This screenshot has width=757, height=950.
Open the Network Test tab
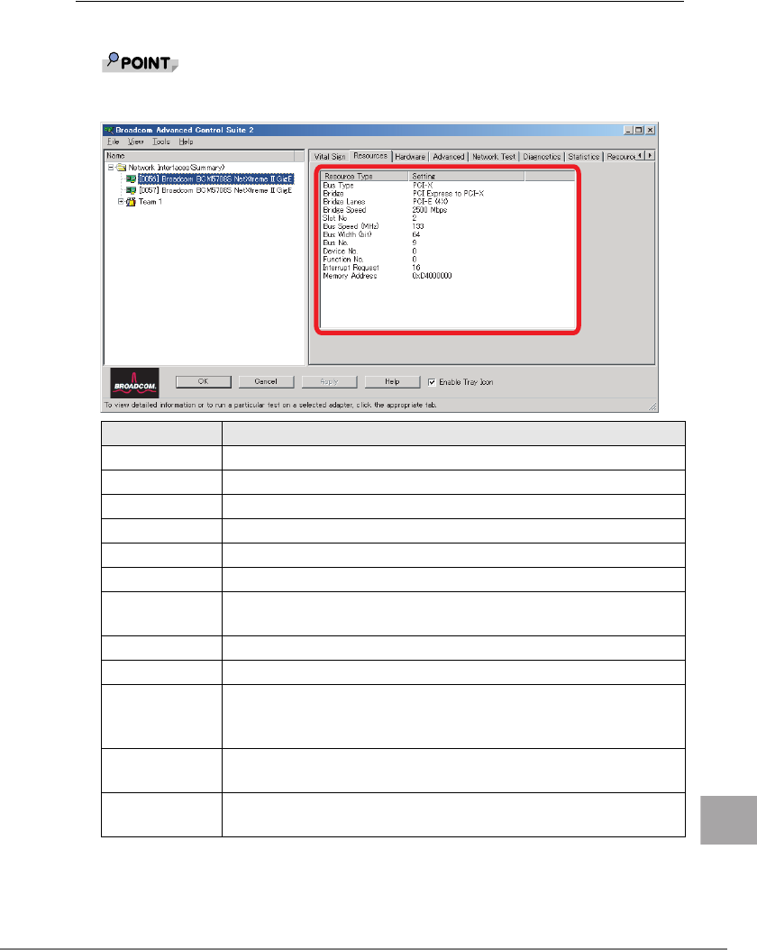(494, 156)
